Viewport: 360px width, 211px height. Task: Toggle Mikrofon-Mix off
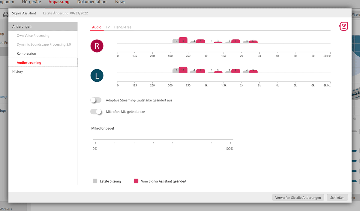pos(96,111)
